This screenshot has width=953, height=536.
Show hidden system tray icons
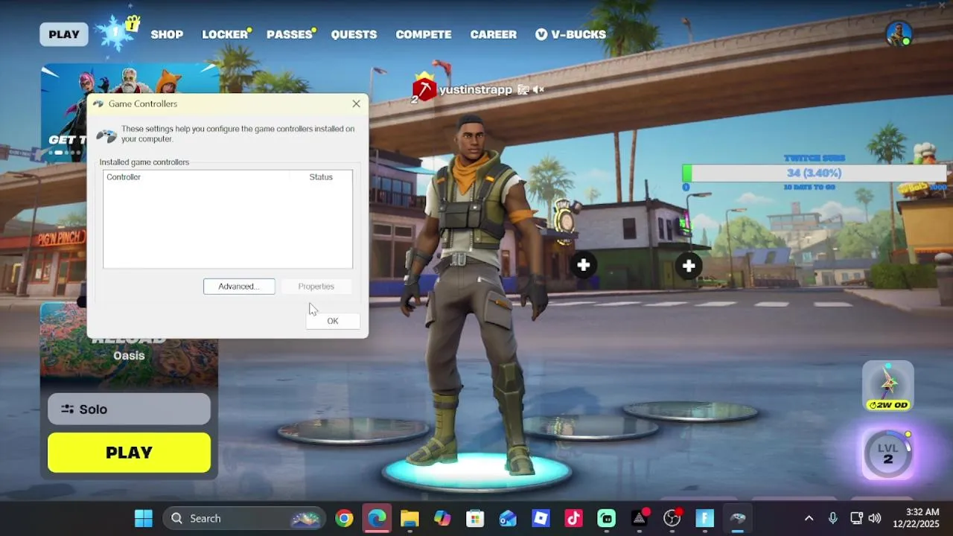(x=809, y=518)
